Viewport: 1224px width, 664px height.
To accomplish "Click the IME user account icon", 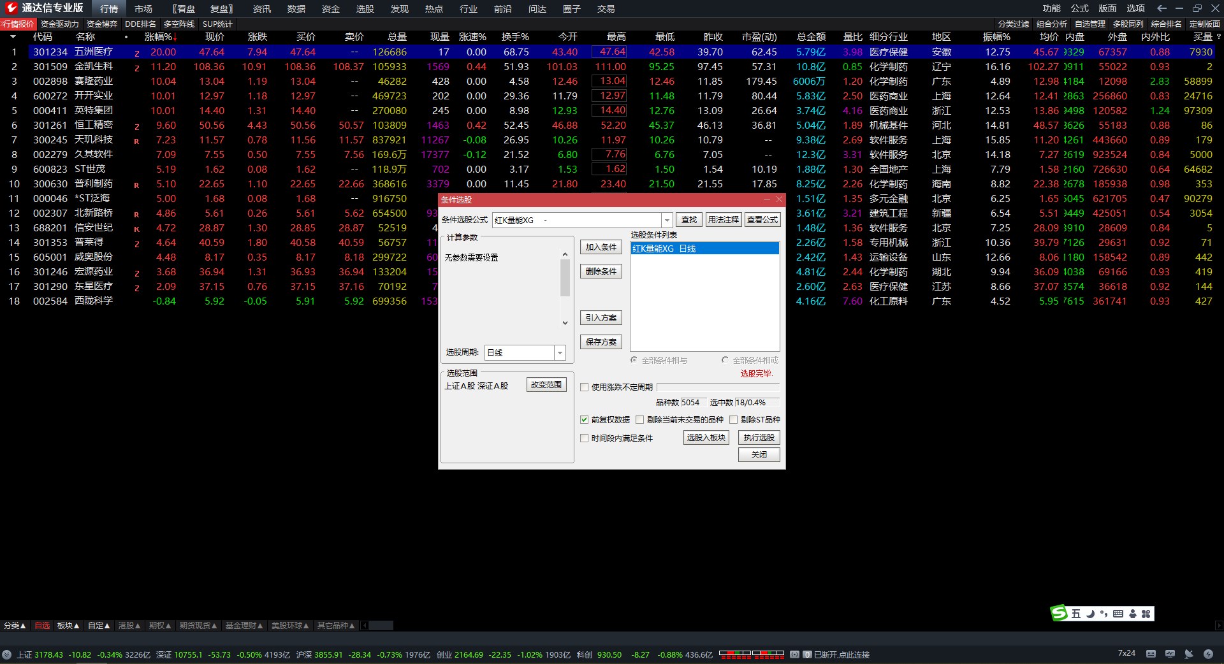I will tap(1133, 614).
